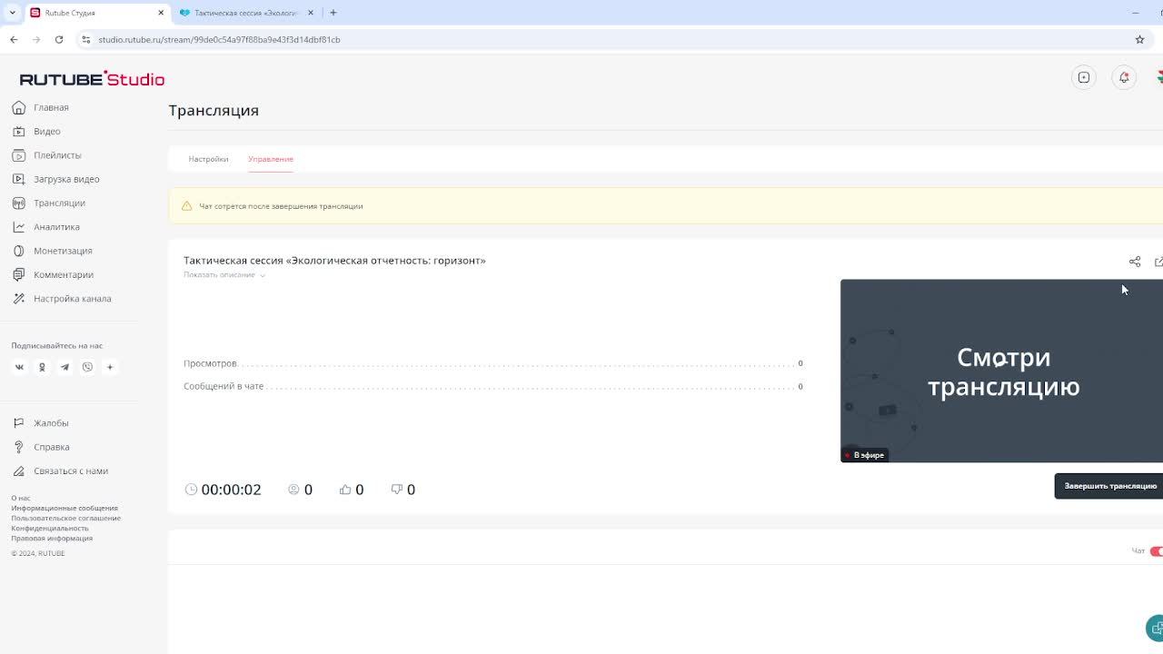Image resolution: width=1163 pixels, height=654 pixels.
Task: Open the browser tab search dropdown
Action: tap(12, 13)
